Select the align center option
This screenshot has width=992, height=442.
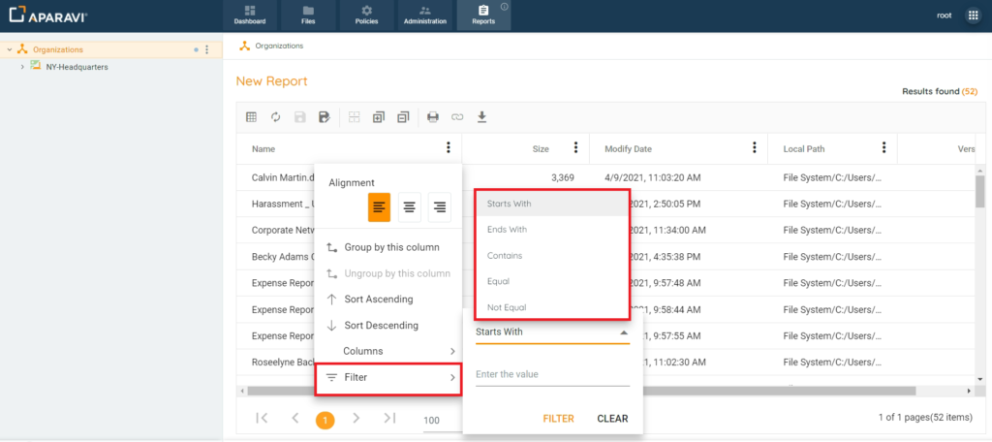pyautogui.click(x=410, y=206)
